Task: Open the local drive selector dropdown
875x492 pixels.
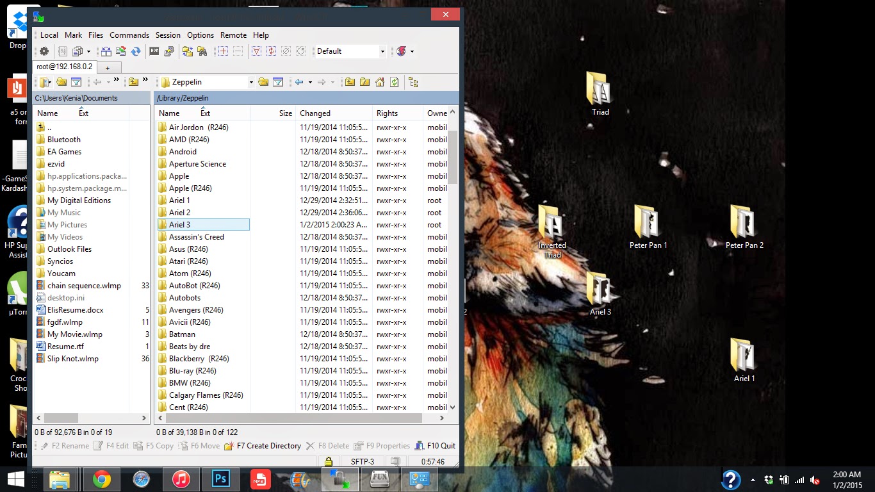Action: pyautogui.click(x=45, y=82)
